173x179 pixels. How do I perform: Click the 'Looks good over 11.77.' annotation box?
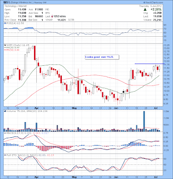(x=102, y=57)
